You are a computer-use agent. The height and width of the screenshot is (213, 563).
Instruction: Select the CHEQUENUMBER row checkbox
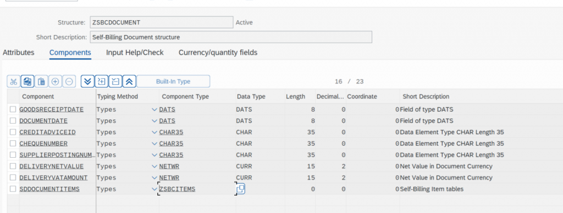tap(13, 143)
